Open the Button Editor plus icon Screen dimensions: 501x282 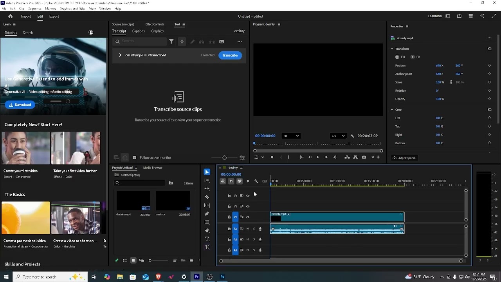point(378,157)
